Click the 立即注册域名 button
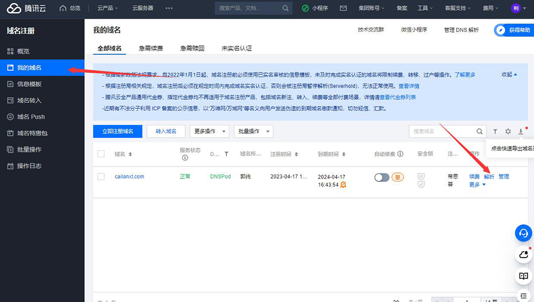 pyautogui.click(x=117, y=131)
